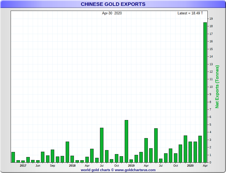Select the June 2019 bar near 4.5 tonnes
This screenshot has height=173, width=226.
coord(156,145)
